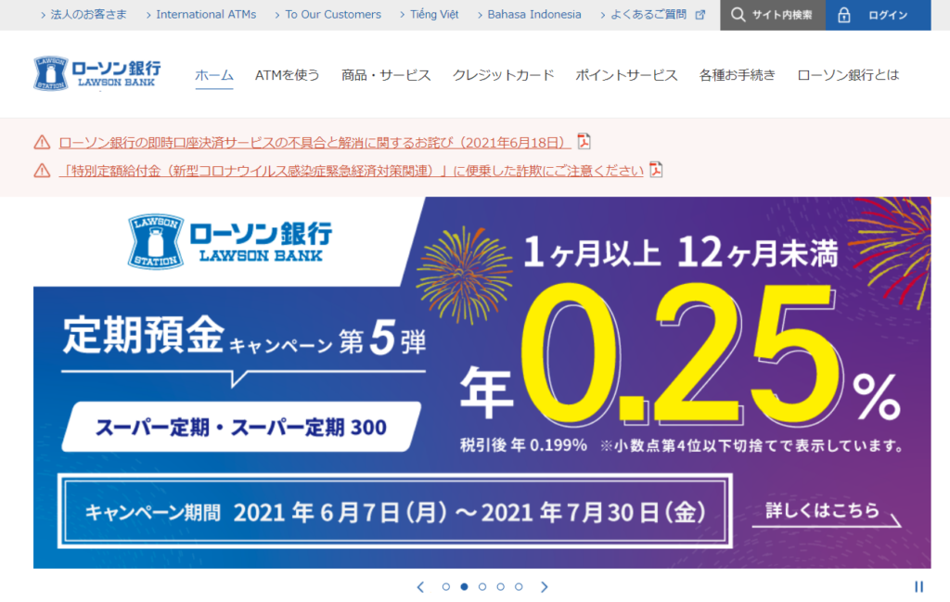Open the site search magnifier button
Viewport: 950px width, 602px height.
(773, 15)
